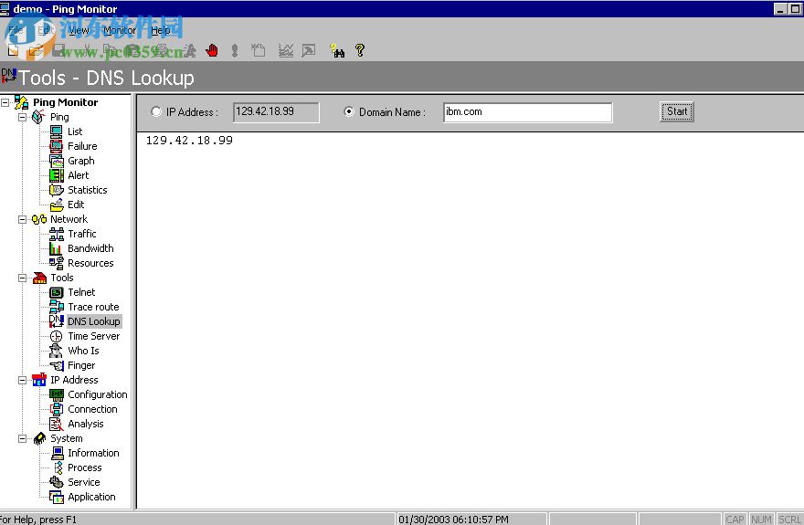Click the New document toolbar icon

click(14, 50)
